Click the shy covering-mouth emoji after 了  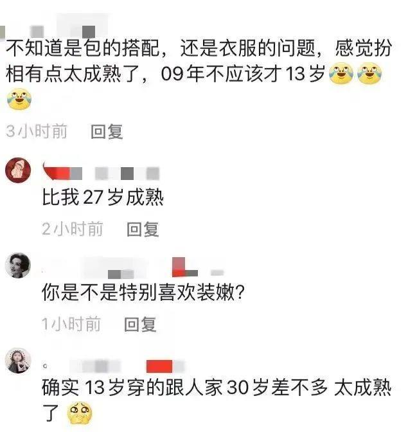pyautogui.click(x=80, y=413)
